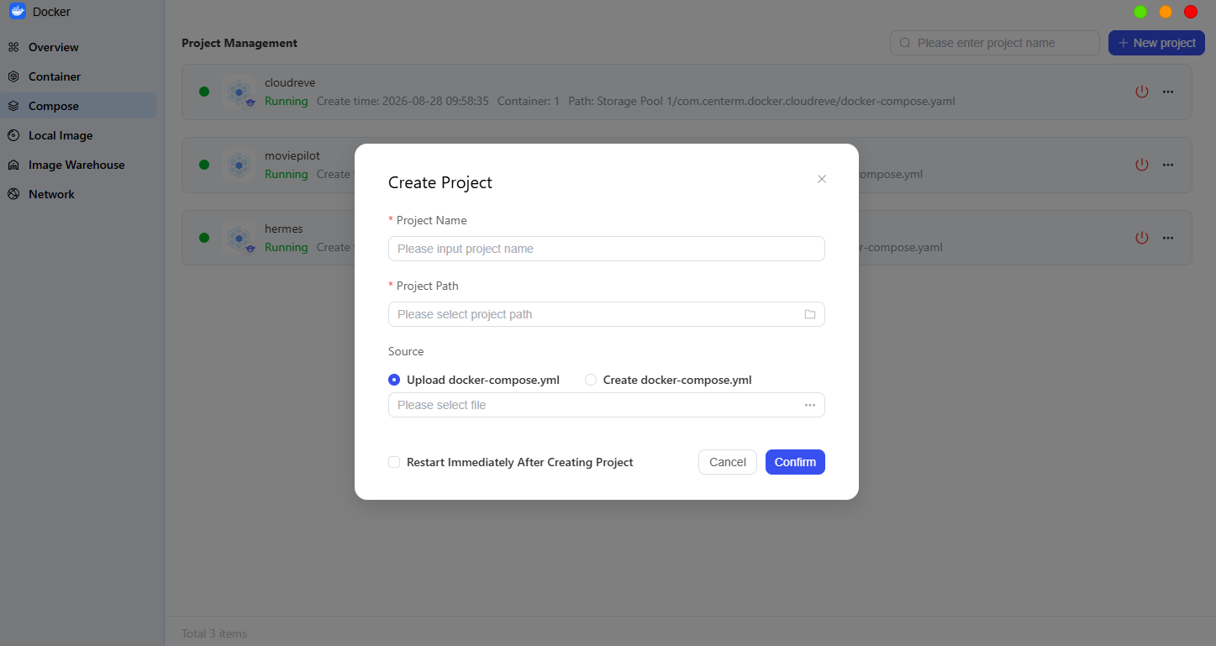Select Create docker-compose.yml radio option
Image resolution: width=1216 pixels, height=646 pixels.
pyautogui.click(x=591, y=380)
